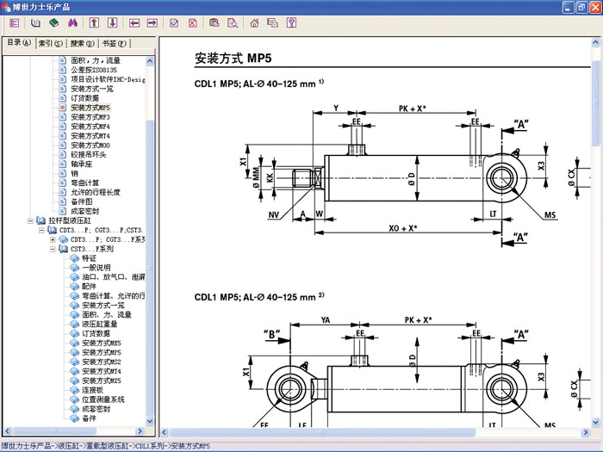Viewport: 603px width, 452px height.
Task: Switch to the 索引 tab
Action: point(51,42)
